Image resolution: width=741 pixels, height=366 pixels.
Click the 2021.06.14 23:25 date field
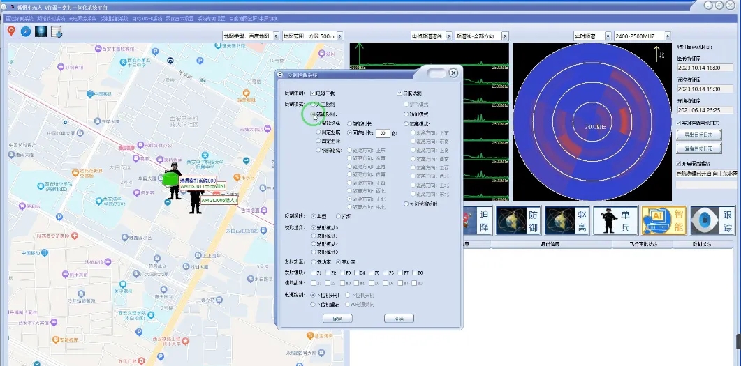click(x=705, y=110)
